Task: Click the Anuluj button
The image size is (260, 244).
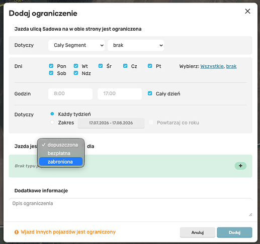Action: [198, 232]
